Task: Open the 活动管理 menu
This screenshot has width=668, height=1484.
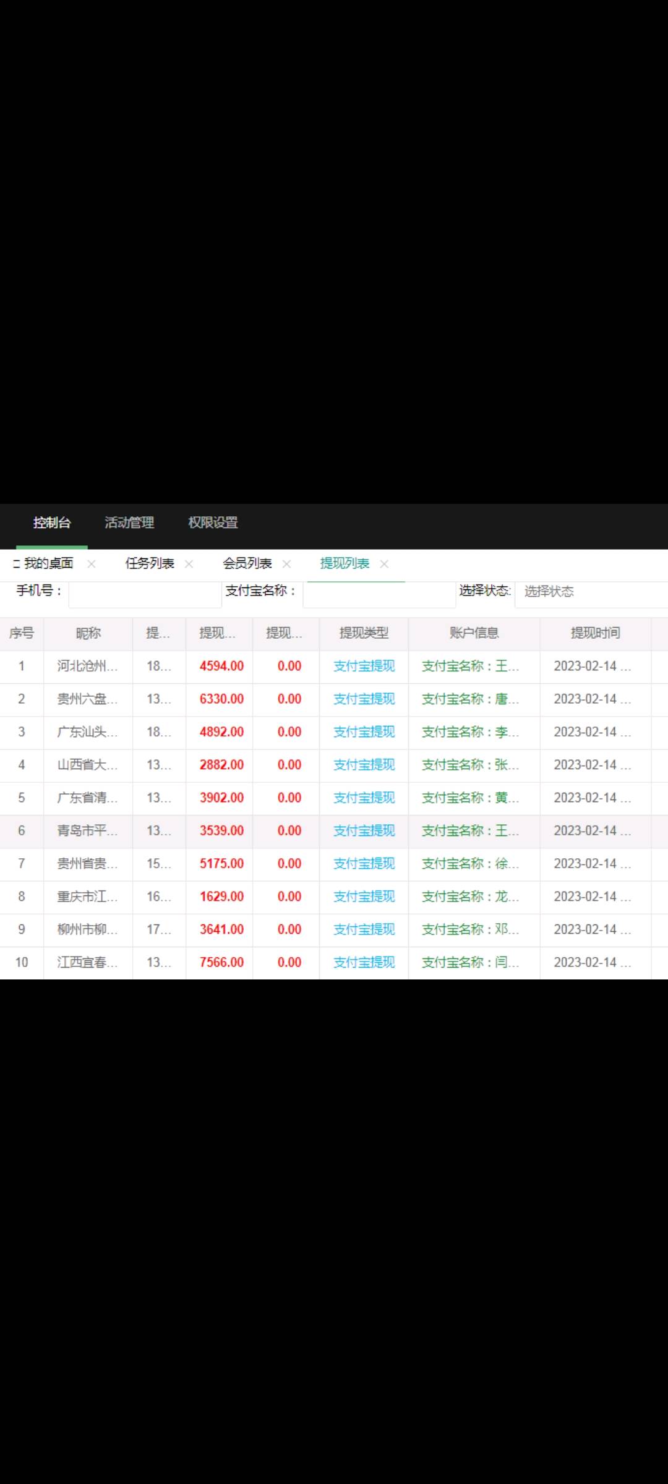Action: point(129,523)
